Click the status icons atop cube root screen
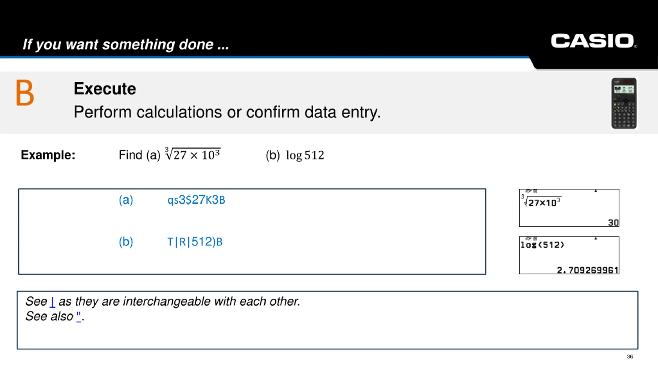The width and height of the screenshot is (658, 370). [531, 191]
